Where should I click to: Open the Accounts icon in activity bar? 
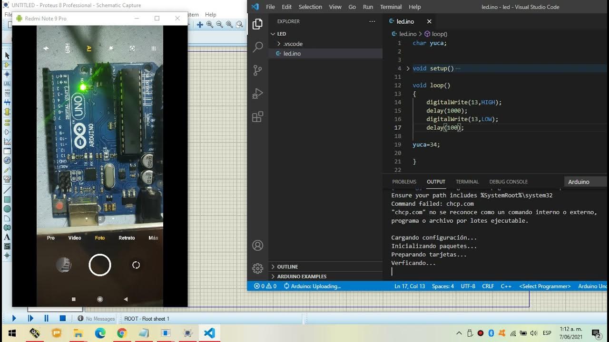pos(257,245)
